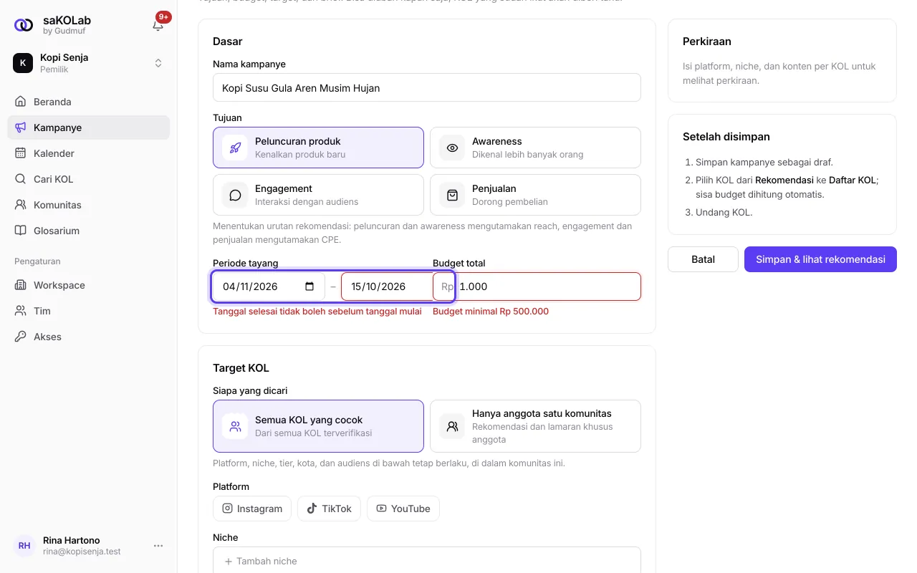The image size is (917, 573).
Task: Select Hanya anggota satu komunitas option
Action: [535, 426]
